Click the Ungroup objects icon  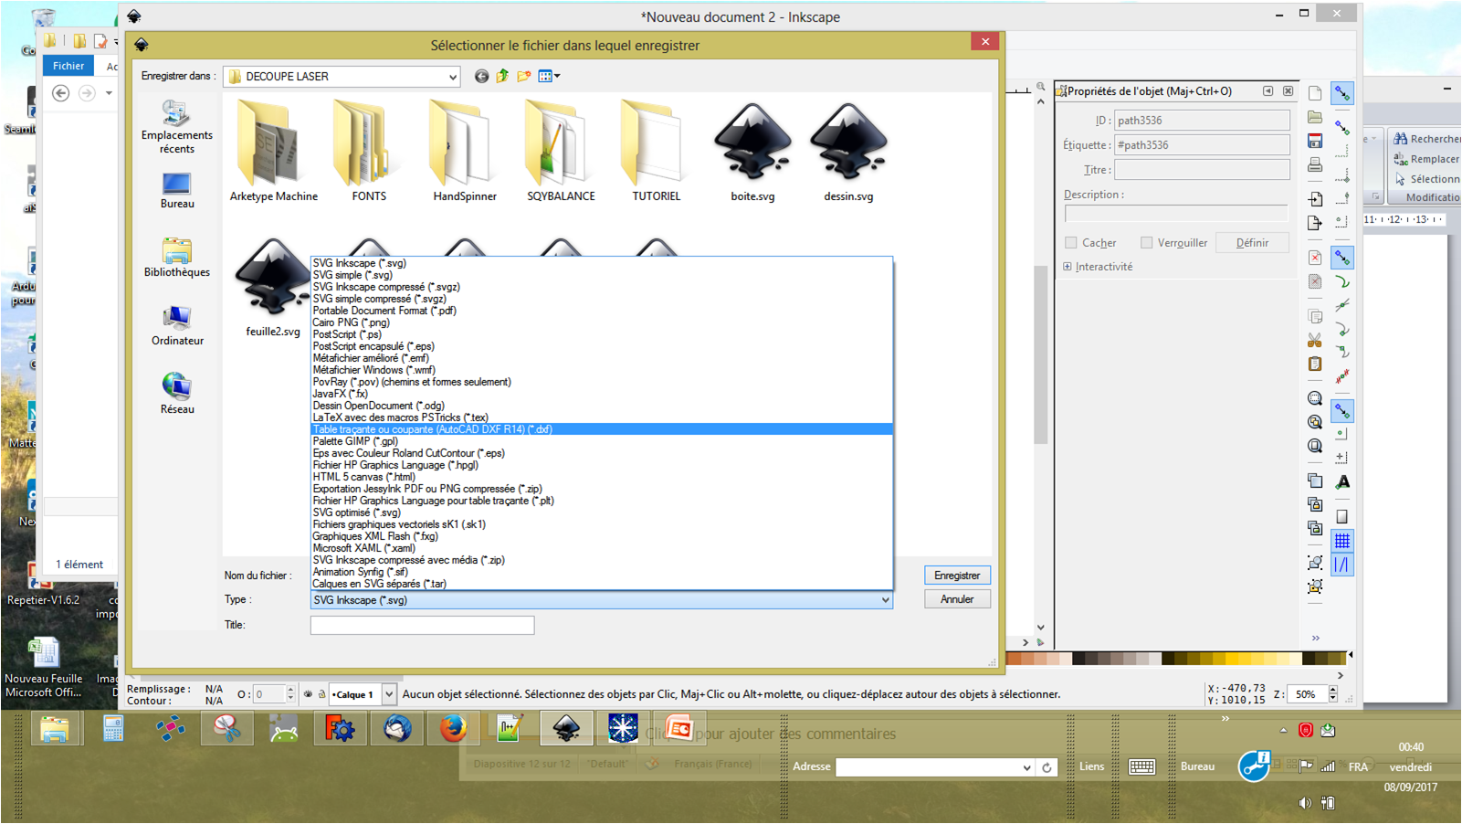[1315, 586]
